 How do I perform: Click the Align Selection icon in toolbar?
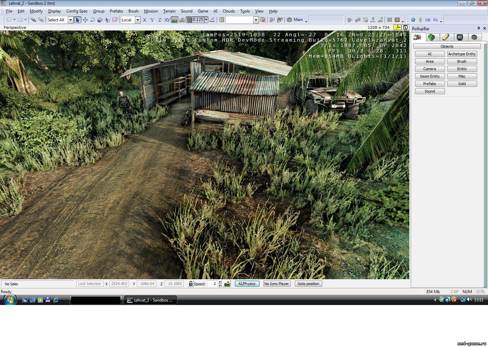pos(358,20)
